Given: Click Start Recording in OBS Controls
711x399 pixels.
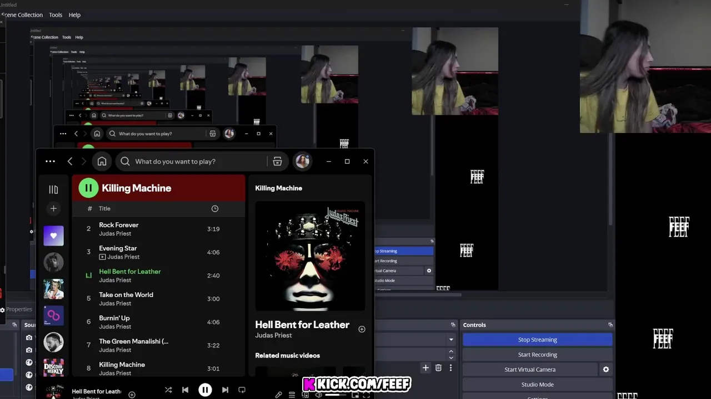Looking at the screenshot, I should pos(538,355).
